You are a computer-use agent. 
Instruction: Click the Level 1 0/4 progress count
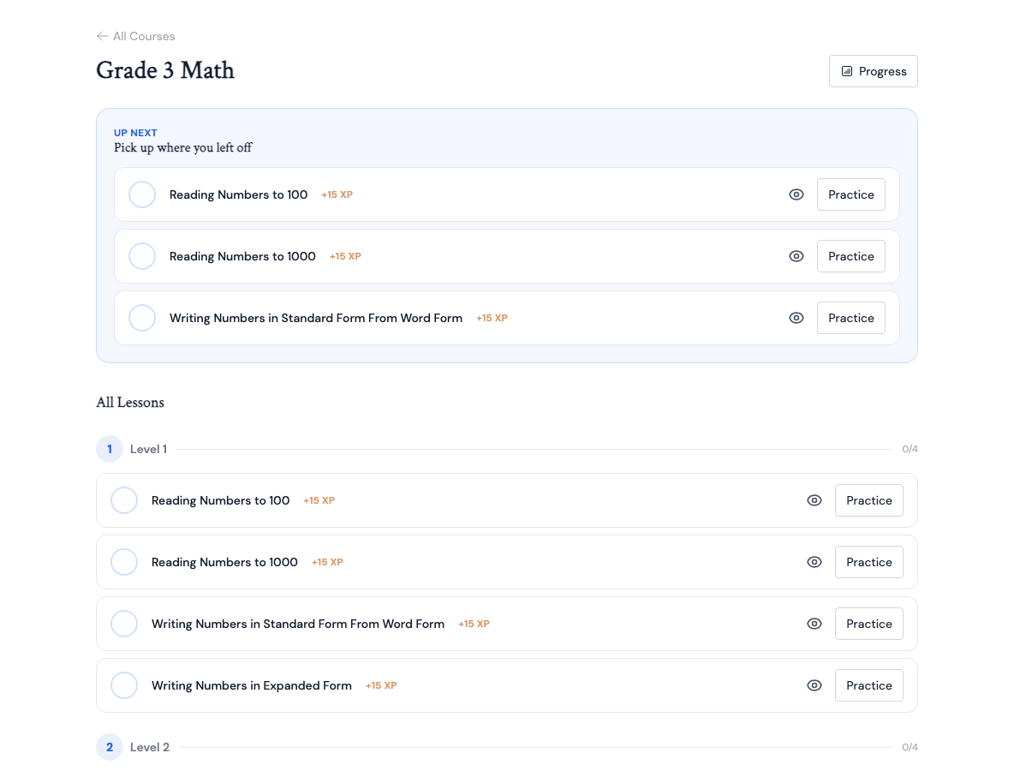[x=910, y=449]
